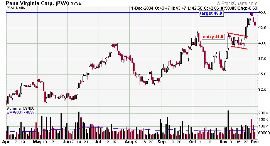Viewport: 270px width, 146px height.
Task: Select the 42.5 price axis label
Action: coord(263,27)
